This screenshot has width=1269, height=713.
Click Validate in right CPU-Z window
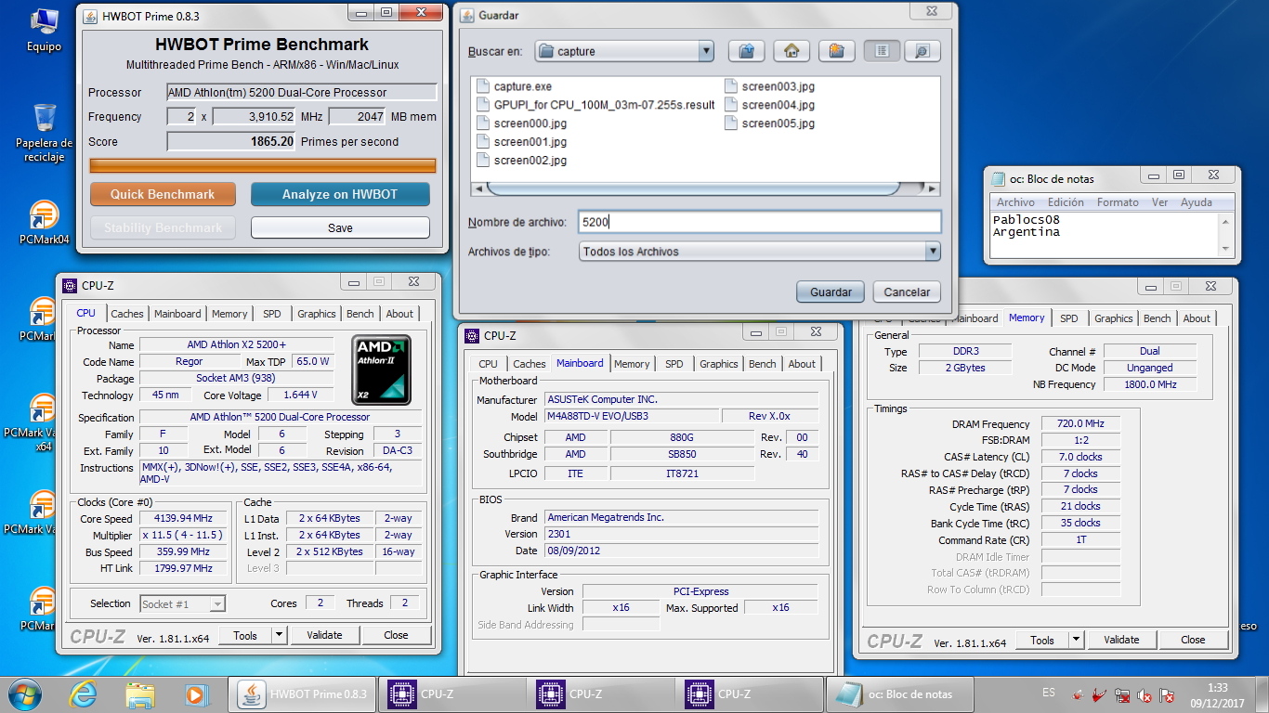pyautogui.click(x=1121, y=640)
